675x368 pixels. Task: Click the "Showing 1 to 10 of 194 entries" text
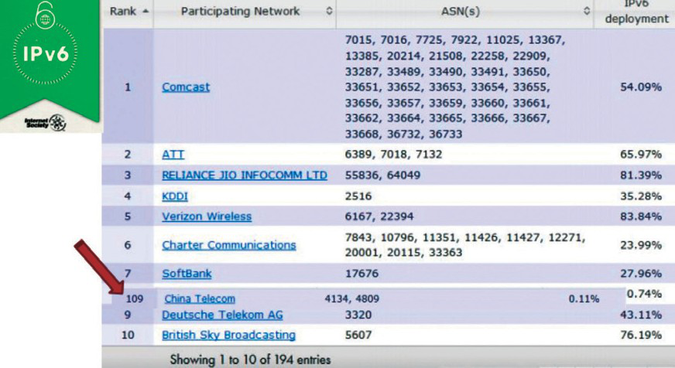pyautogui.click(x=249, y=359)
